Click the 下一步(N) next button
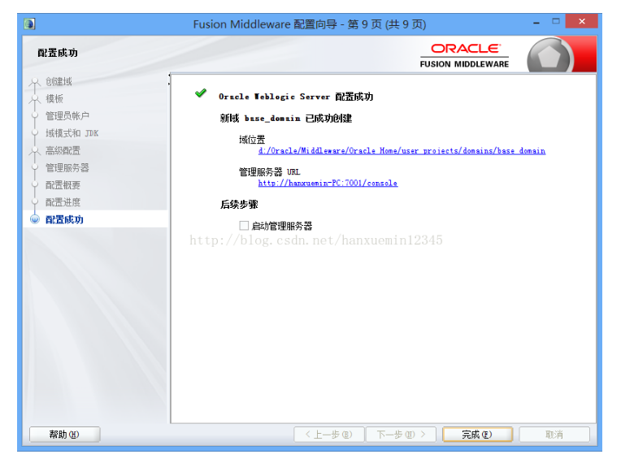634x463 pixels. pos(401,435)
